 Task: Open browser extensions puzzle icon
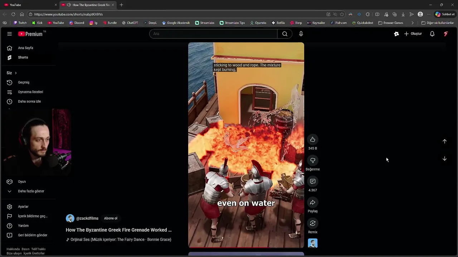pos(367,14)
